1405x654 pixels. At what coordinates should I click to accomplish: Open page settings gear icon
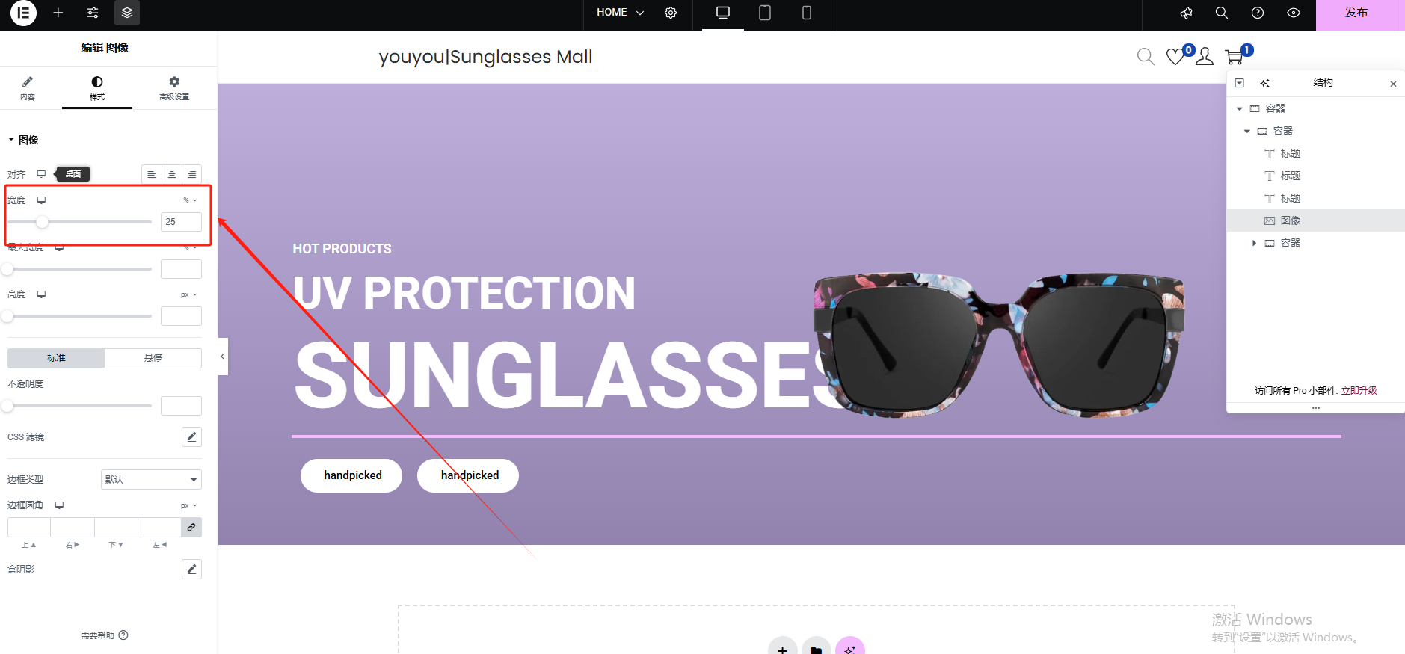pos(671,13)
